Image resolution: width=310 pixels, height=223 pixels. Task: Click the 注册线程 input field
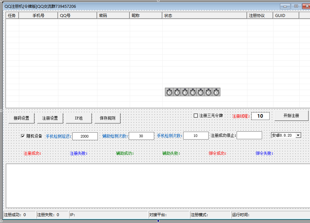coord(260,116)
